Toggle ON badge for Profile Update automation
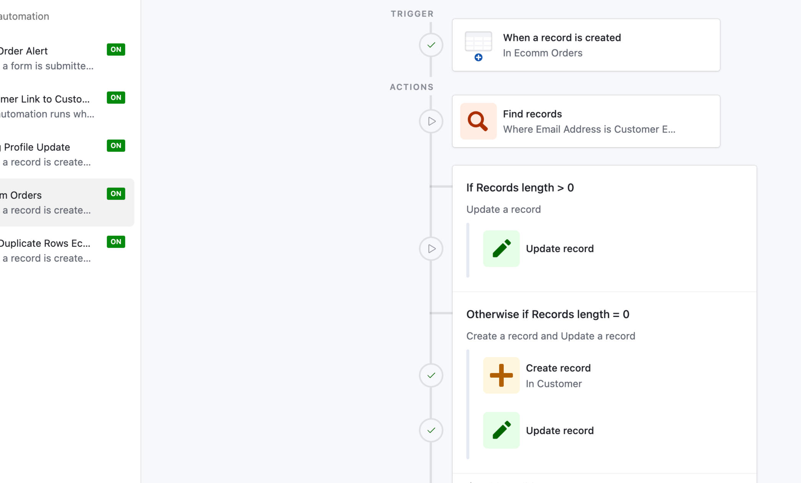This screenshot has height=483, width=801. pyautogui.click(x=116, y=146)
